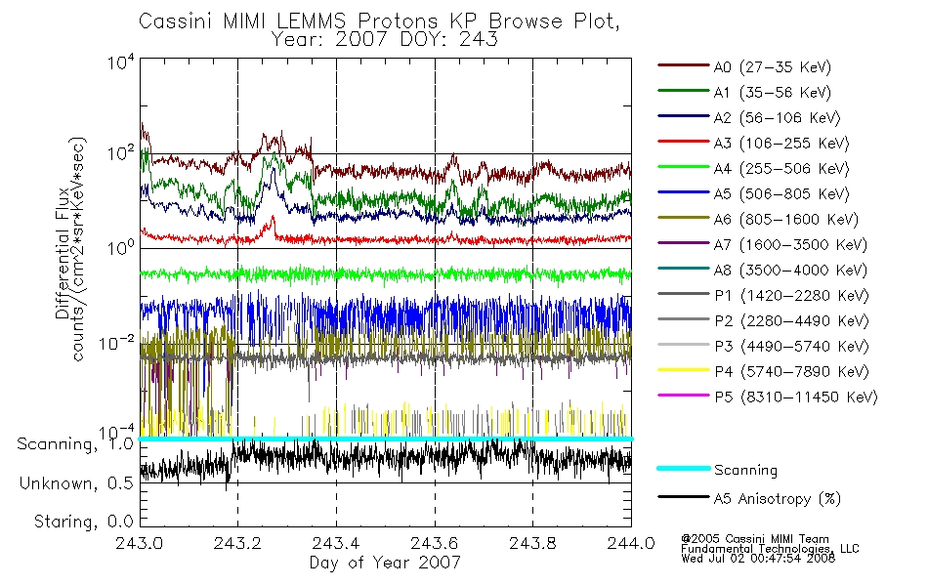Screen dimensions: 928x586
Task: Click the A5 (506-805 KeV) legend label
Action: [781, 194]
